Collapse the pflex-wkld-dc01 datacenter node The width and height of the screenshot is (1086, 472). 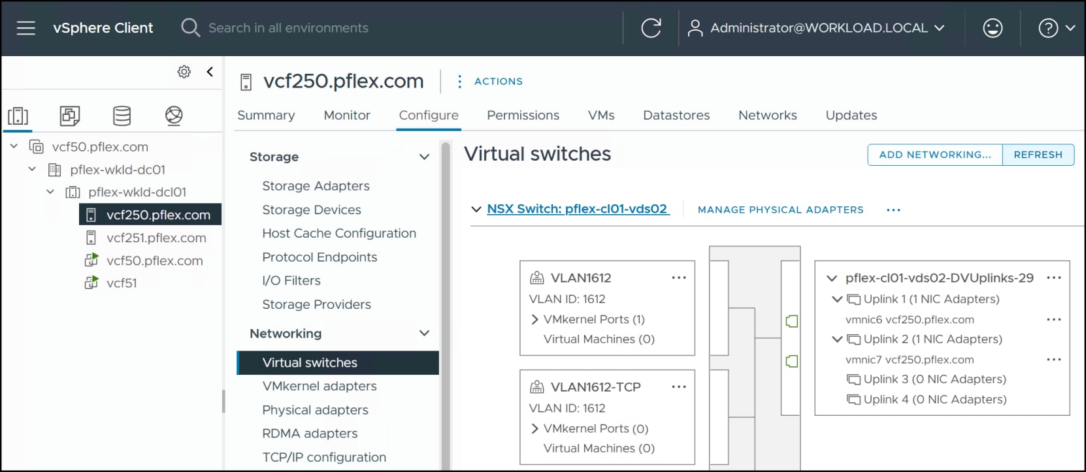32,169
